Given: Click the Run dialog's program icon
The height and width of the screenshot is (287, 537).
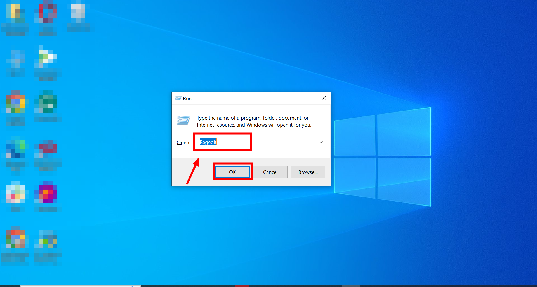Looking at the screenshot, I should coord(183,120).
